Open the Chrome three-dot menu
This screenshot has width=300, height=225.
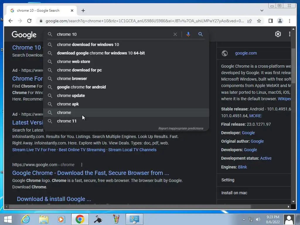click(289, 21)
